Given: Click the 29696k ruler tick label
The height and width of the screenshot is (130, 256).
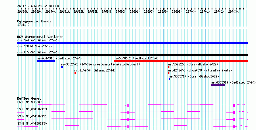Looking at the screenshot, I should (135, 11).
